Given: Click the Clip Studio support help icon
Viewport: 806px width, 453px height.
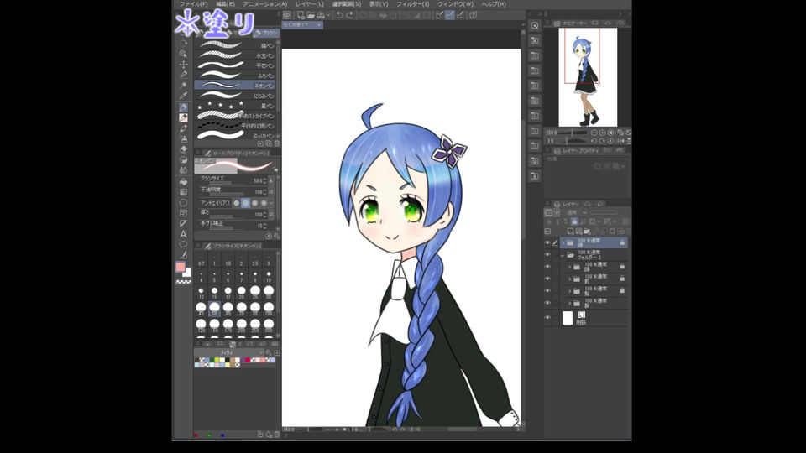Looking at the screenshot, I should point(473,15).
